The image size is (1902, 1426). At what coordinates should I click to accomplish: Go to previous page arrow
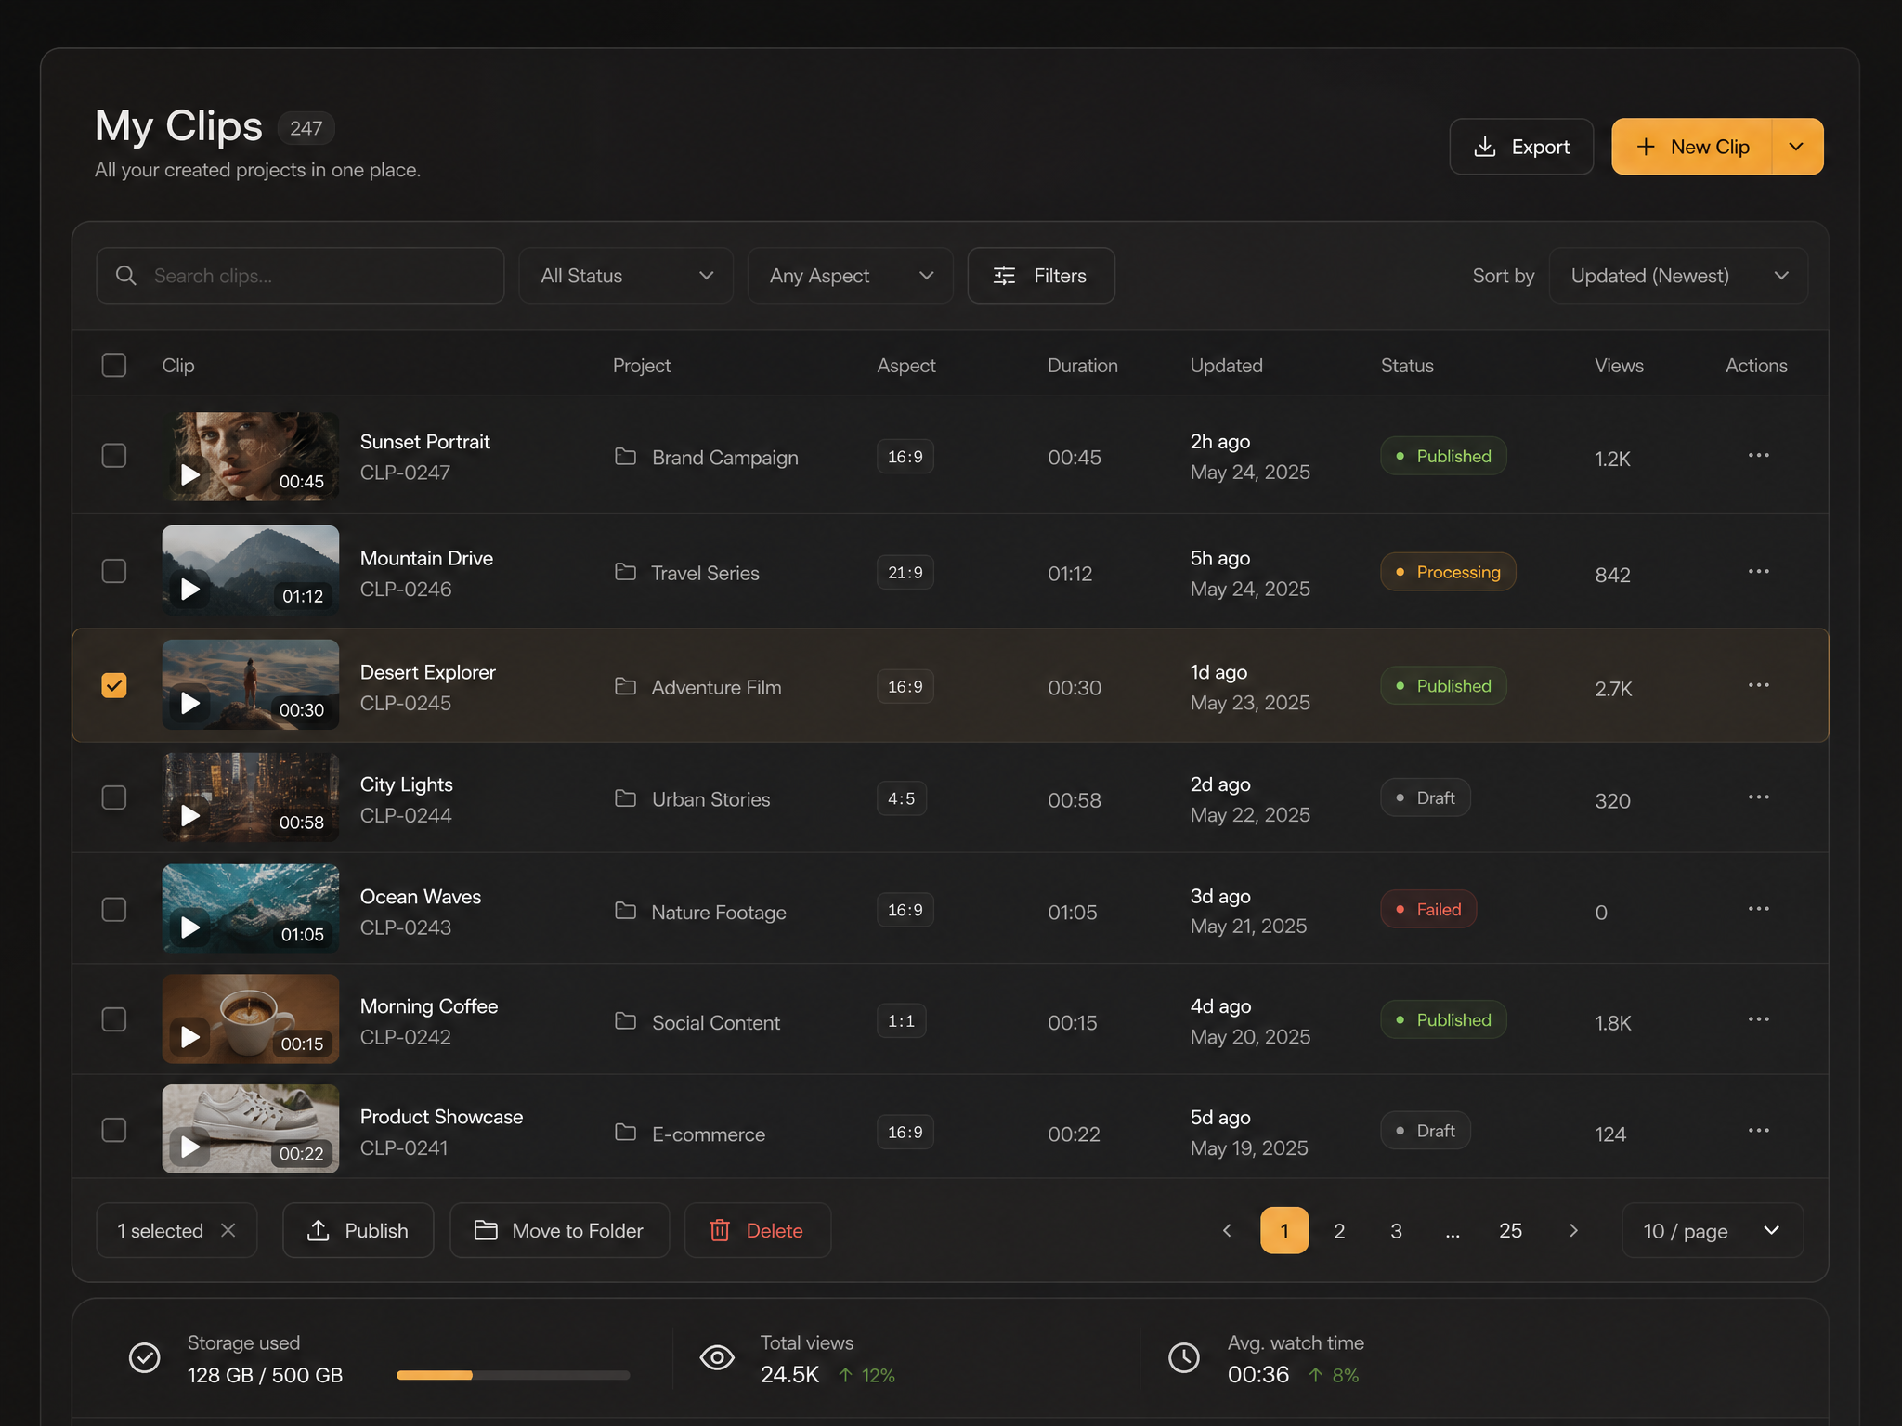pos(1227,1231)
